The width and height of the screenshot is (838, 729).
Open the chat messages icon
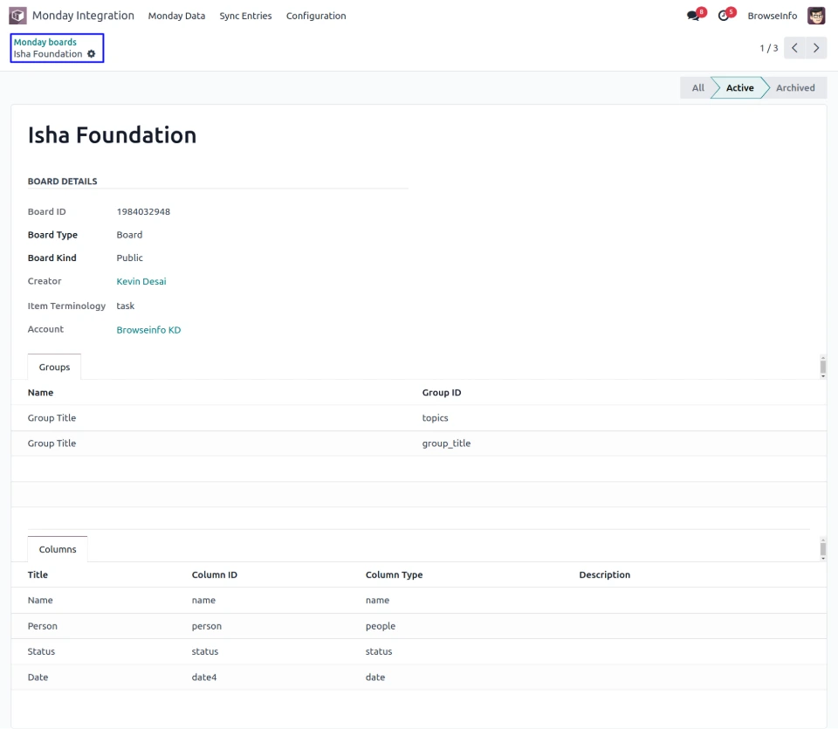tap(693, 16)
